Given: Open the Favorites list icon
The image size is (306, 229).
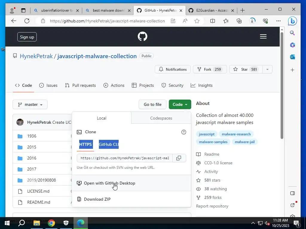Looking at the screenshot, I should pos(226,21).
